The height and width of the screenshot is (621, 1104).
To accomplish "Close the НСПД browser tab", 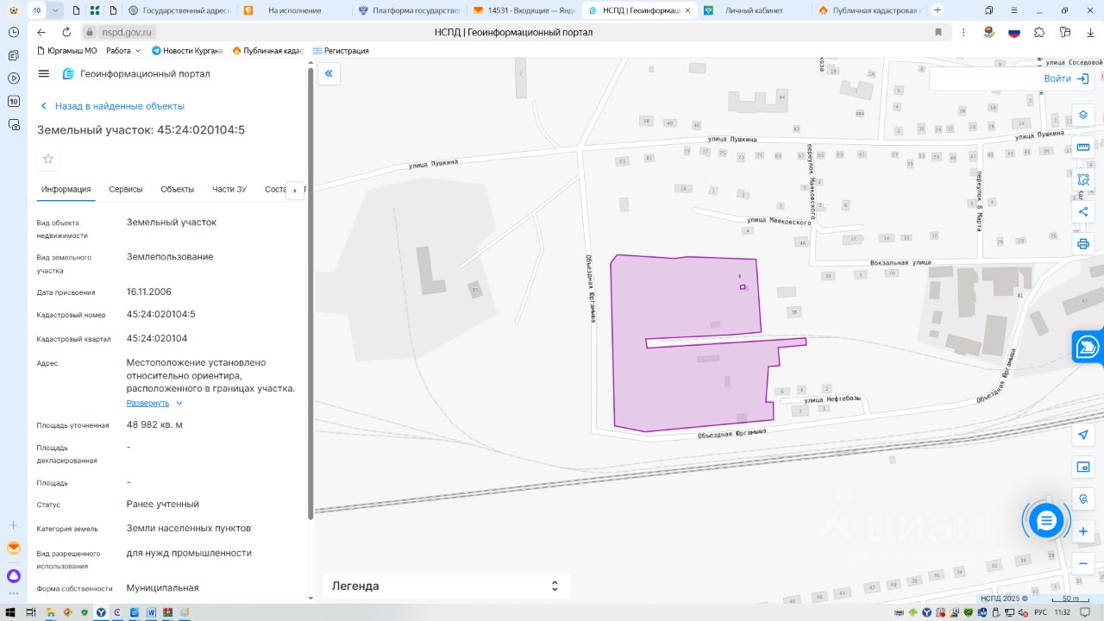I will pos(687,10).
